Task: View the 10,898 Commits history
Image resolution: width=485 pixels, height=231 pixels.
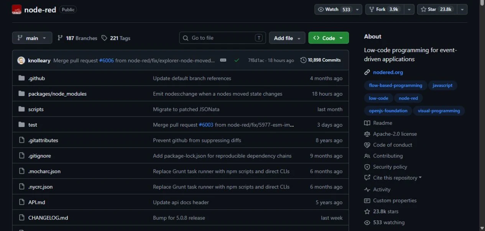Action: (321, 60)
